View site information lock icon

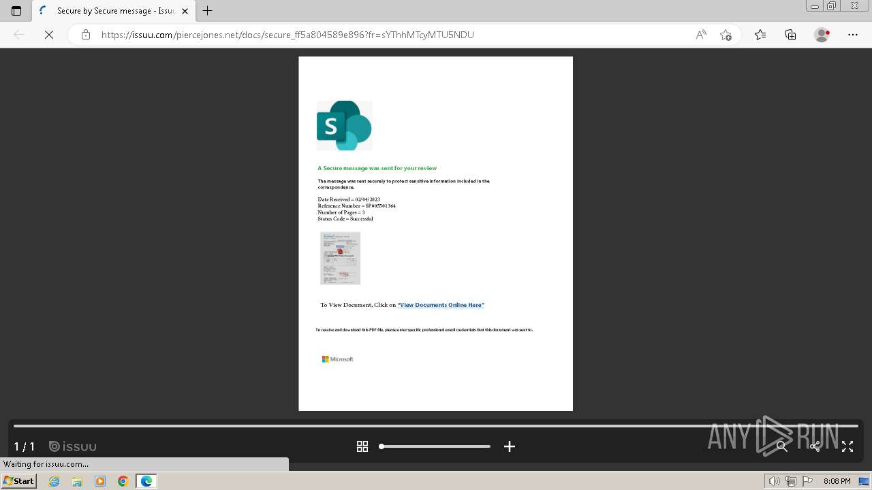pyautogui.click(x=86, y=35)
